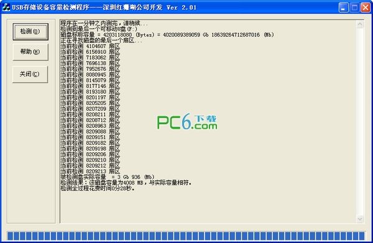Click the log scrollbar down arrow
This screenshot has width=373, height=243.
(x=360, y=219)
